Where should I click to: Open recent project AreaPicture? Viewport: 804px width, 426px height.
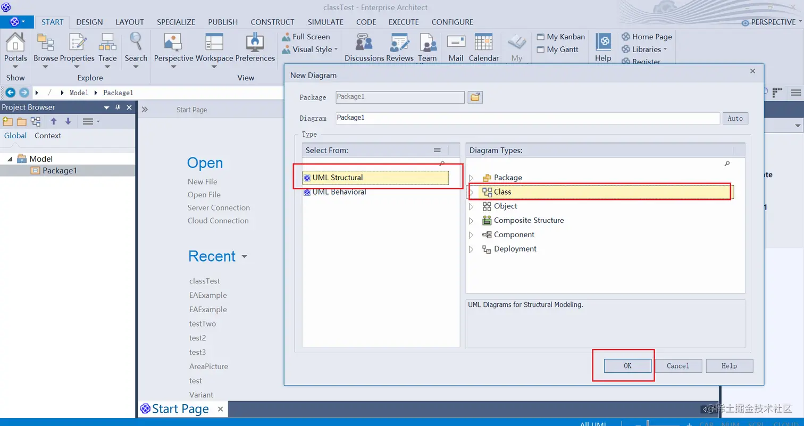[x=208, y=366]
